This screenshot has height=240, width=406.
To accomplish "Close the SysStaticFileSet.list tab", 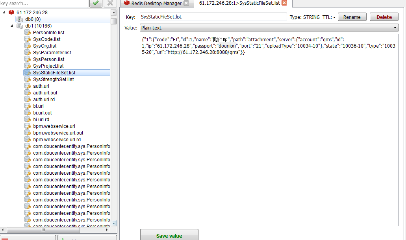I will coord(284,3).
